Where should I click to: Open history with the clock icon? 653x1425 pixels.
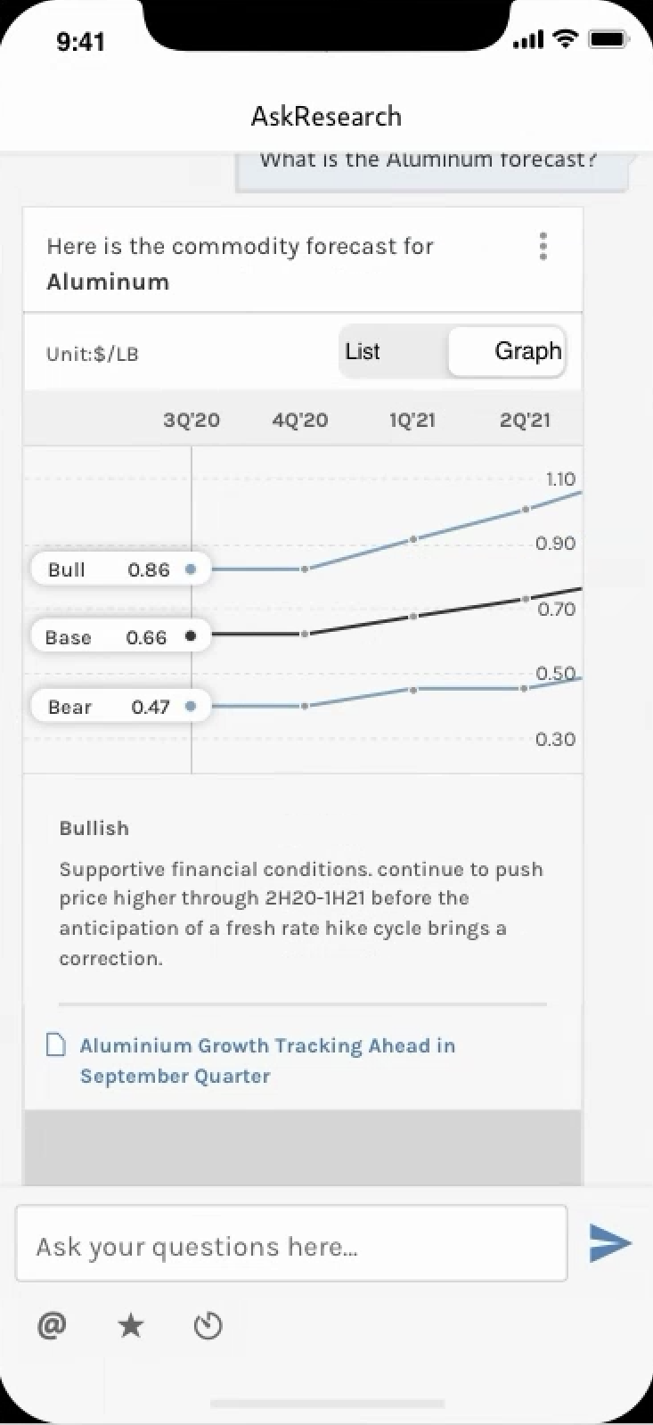pyautogui.click(x=208, y=1326)
